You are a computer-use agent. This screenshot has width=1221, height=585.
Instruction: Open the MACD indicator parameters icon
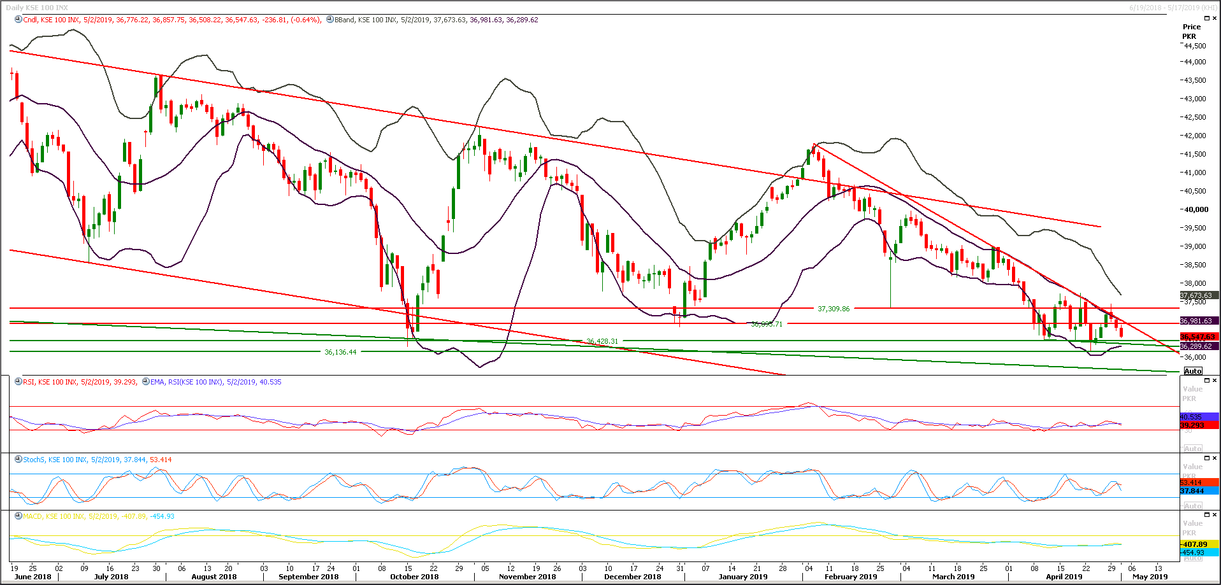click(x=18, y=517)
